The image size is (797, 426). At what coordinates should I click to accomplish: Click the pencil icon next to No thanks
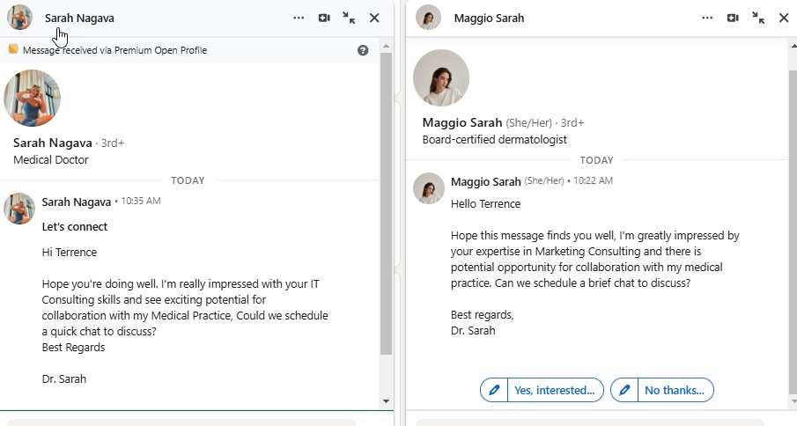point(624,390)
